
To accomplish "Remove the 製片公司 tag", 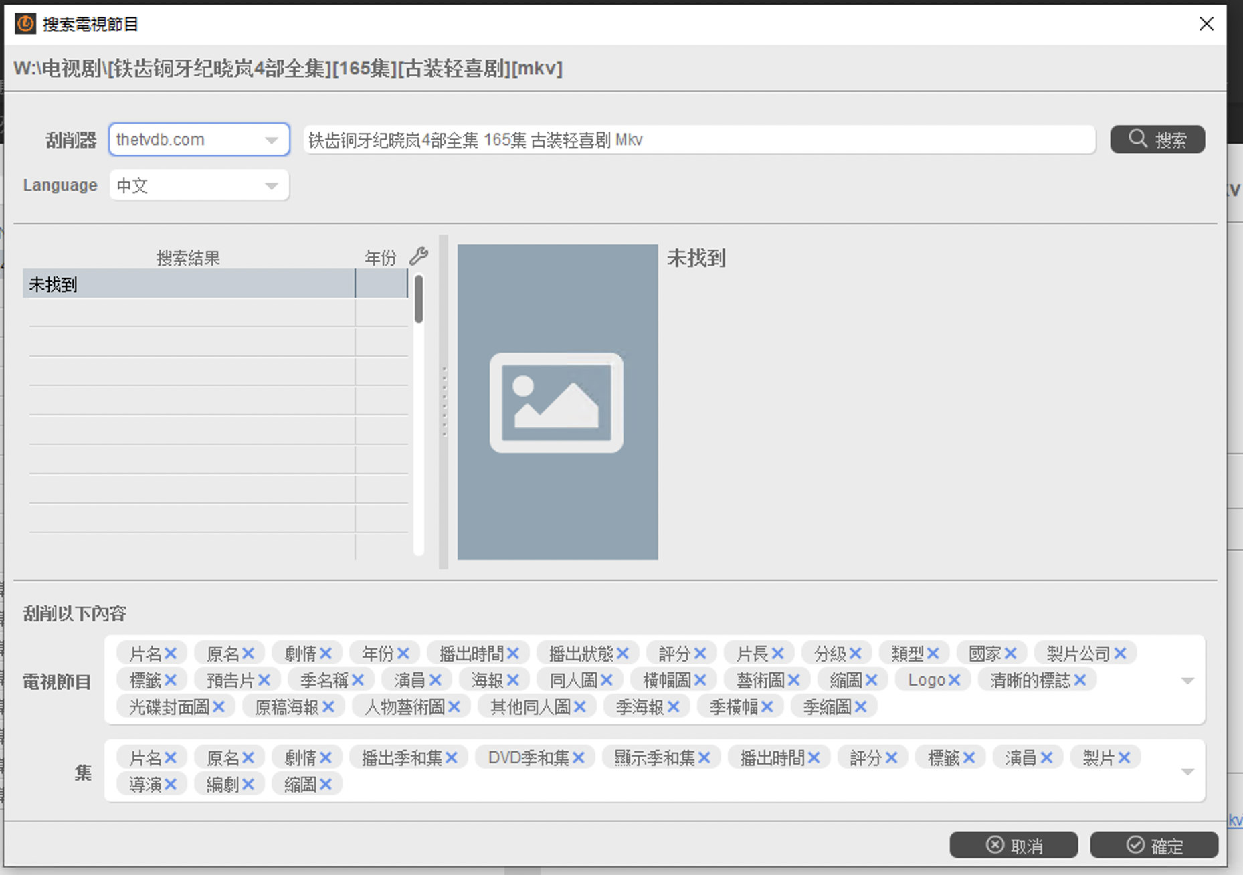I will [1121, 653].
